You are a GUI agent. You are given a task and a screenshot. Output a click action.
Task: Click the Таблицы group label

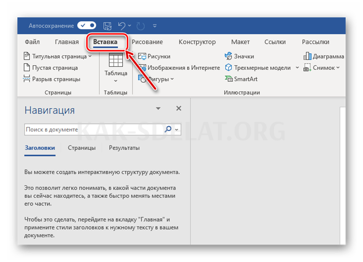[116, 92]
